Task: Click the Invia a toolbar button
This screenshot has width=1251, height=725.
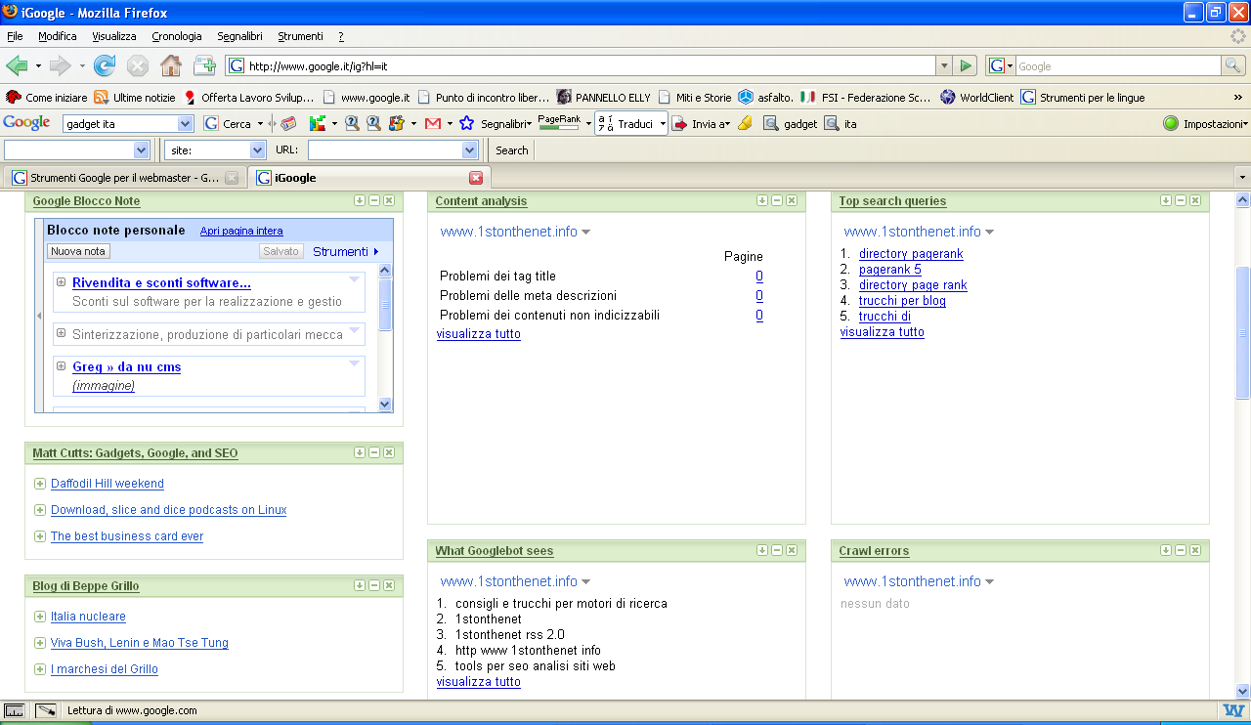Action: pyautogui.click(x=702, y=124)
